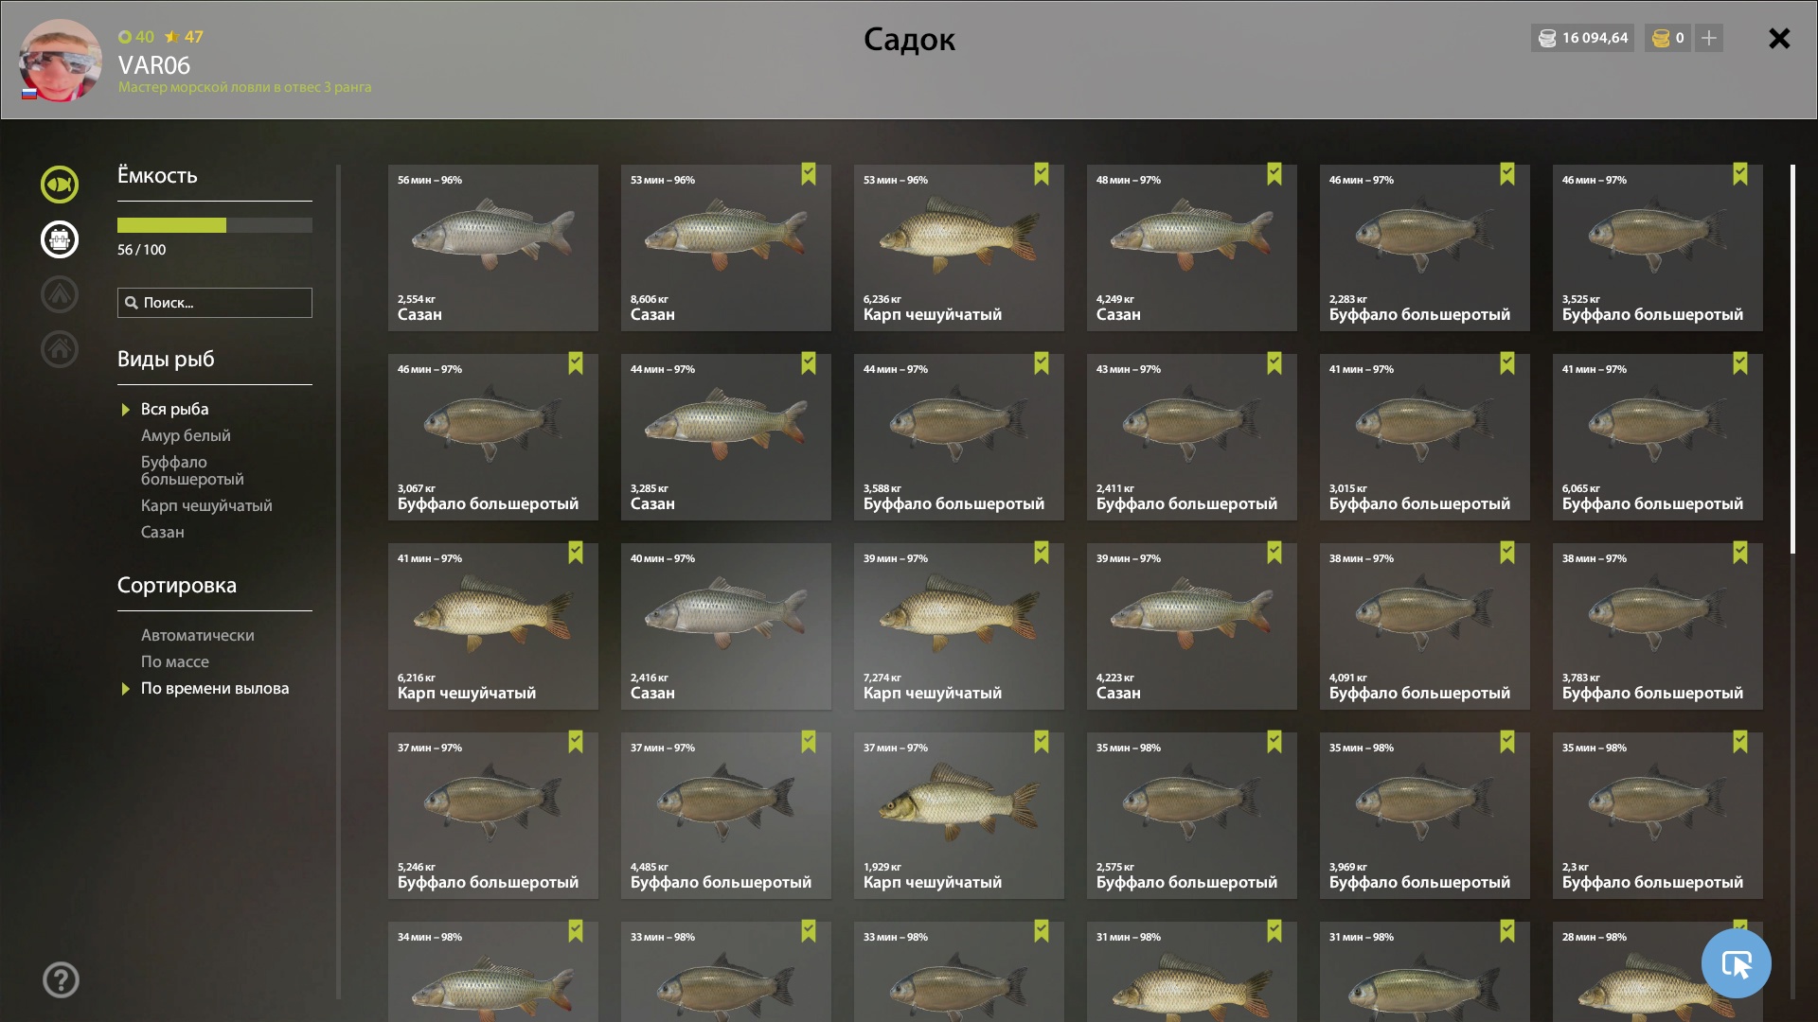The width and height of the screenshot is (1818, 1022).
Task: Filter by Карп чешуйчатый in species list
Action: click(206, 505)
